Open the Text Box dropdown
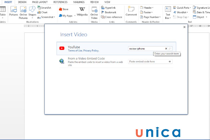Image resolution: width=210 pixels, height=140 pixels. click(168, 13)
